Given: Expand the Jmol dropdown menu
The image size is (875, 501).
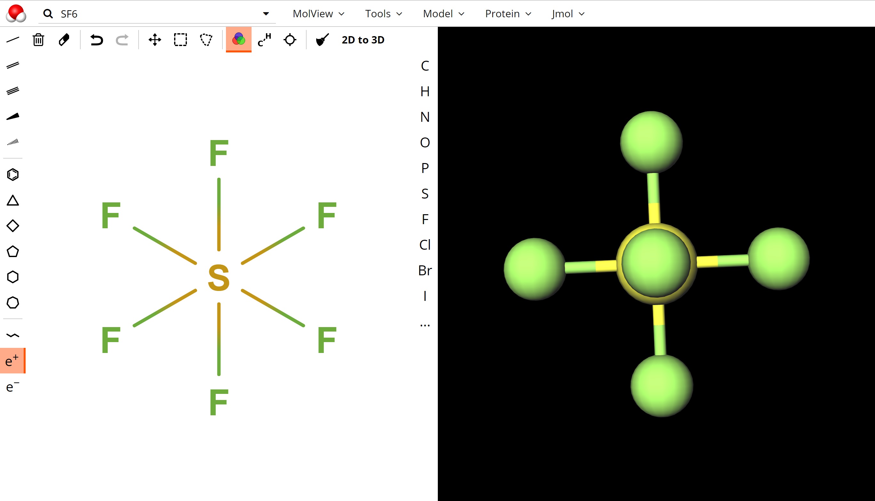Looking at the screenshot, I should point(568,14).
